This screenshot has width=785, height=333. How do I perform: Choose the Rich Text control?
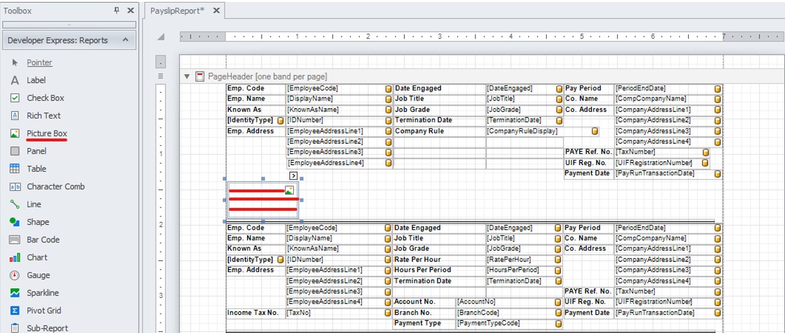pos(43,116)
